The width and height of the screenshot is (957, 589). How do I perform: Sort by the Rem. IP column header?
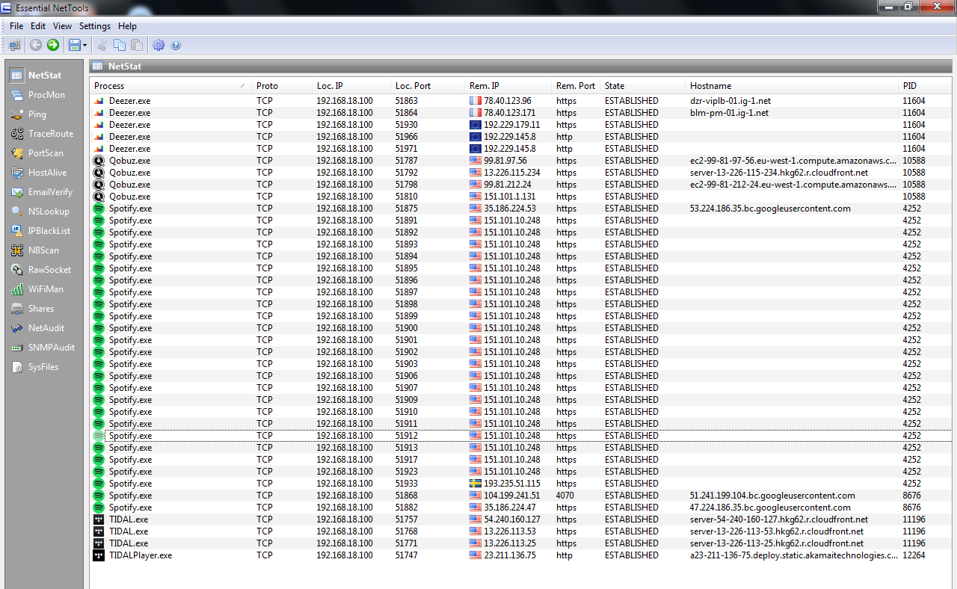(508, 86)
